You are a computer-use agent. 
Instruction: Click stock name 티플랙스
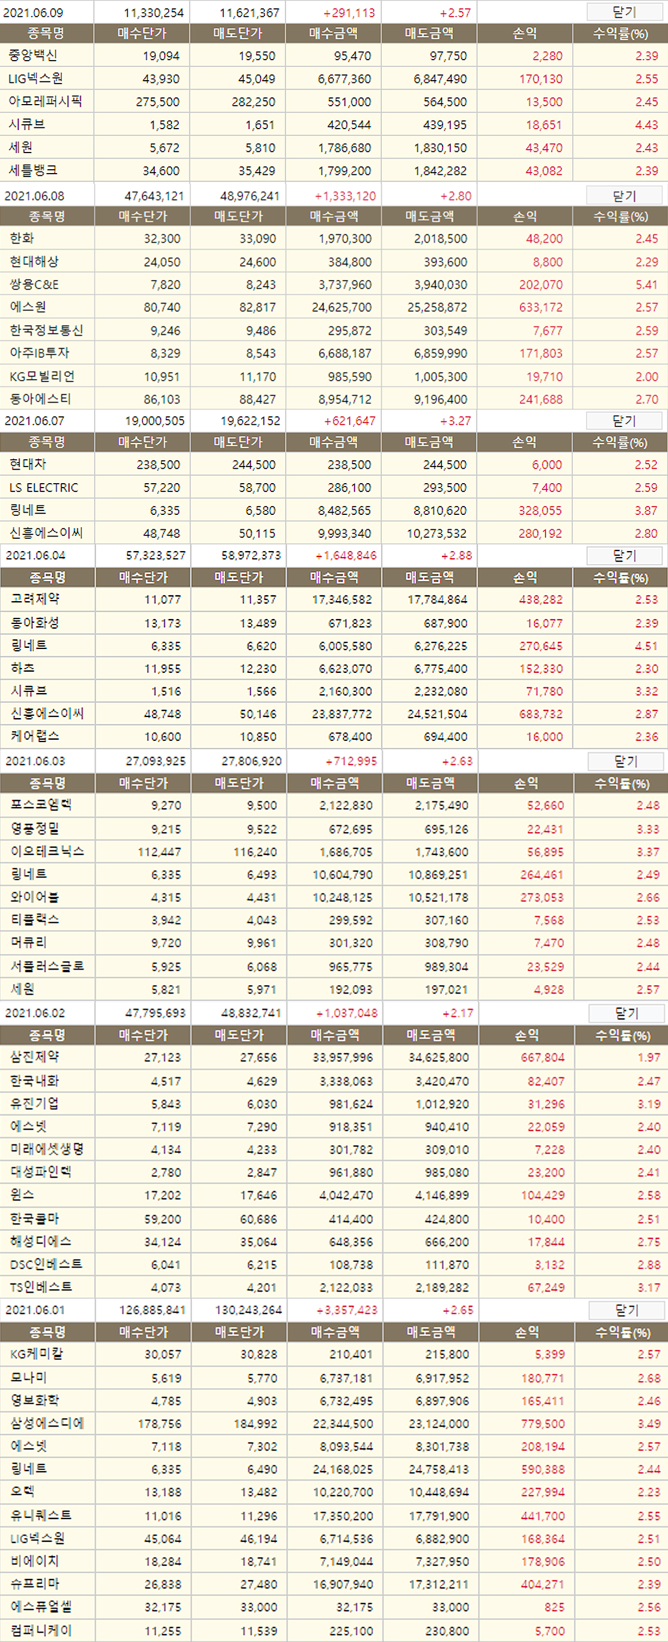(x=35, y=920)
